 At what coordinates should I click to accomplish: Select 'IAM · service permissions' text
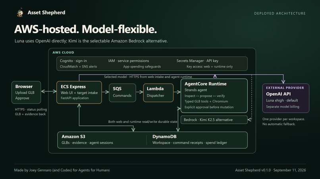[x=129, y=61]
